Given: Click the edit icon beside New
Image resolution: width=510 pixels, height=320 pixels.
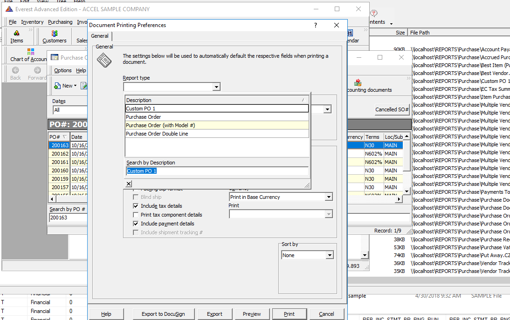Looking at the screenshot, I should 84,86.
